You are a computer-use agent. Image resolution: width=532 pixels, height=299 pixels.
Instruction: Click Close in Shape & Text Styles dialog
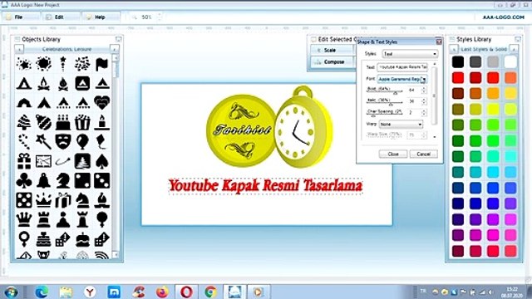(x=393, y=154)
